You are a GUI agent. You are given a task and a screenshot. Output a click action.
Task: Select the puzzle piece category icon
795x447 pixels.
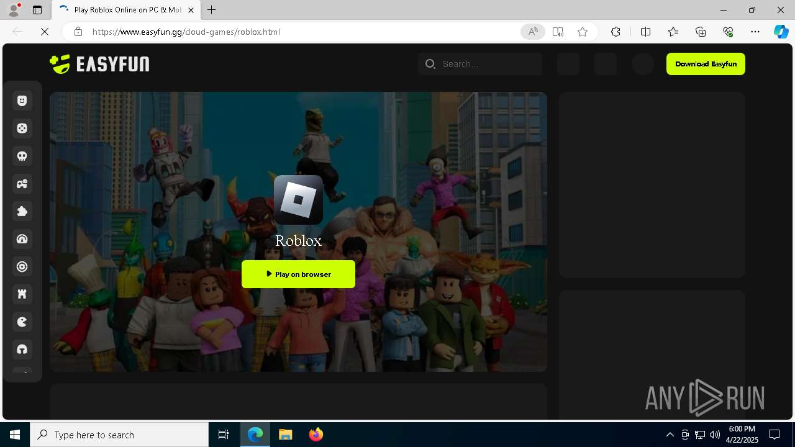[22, 211]
